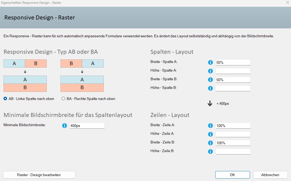Select AB - Linke Spalte nach oben option

(x=5, y=99)
